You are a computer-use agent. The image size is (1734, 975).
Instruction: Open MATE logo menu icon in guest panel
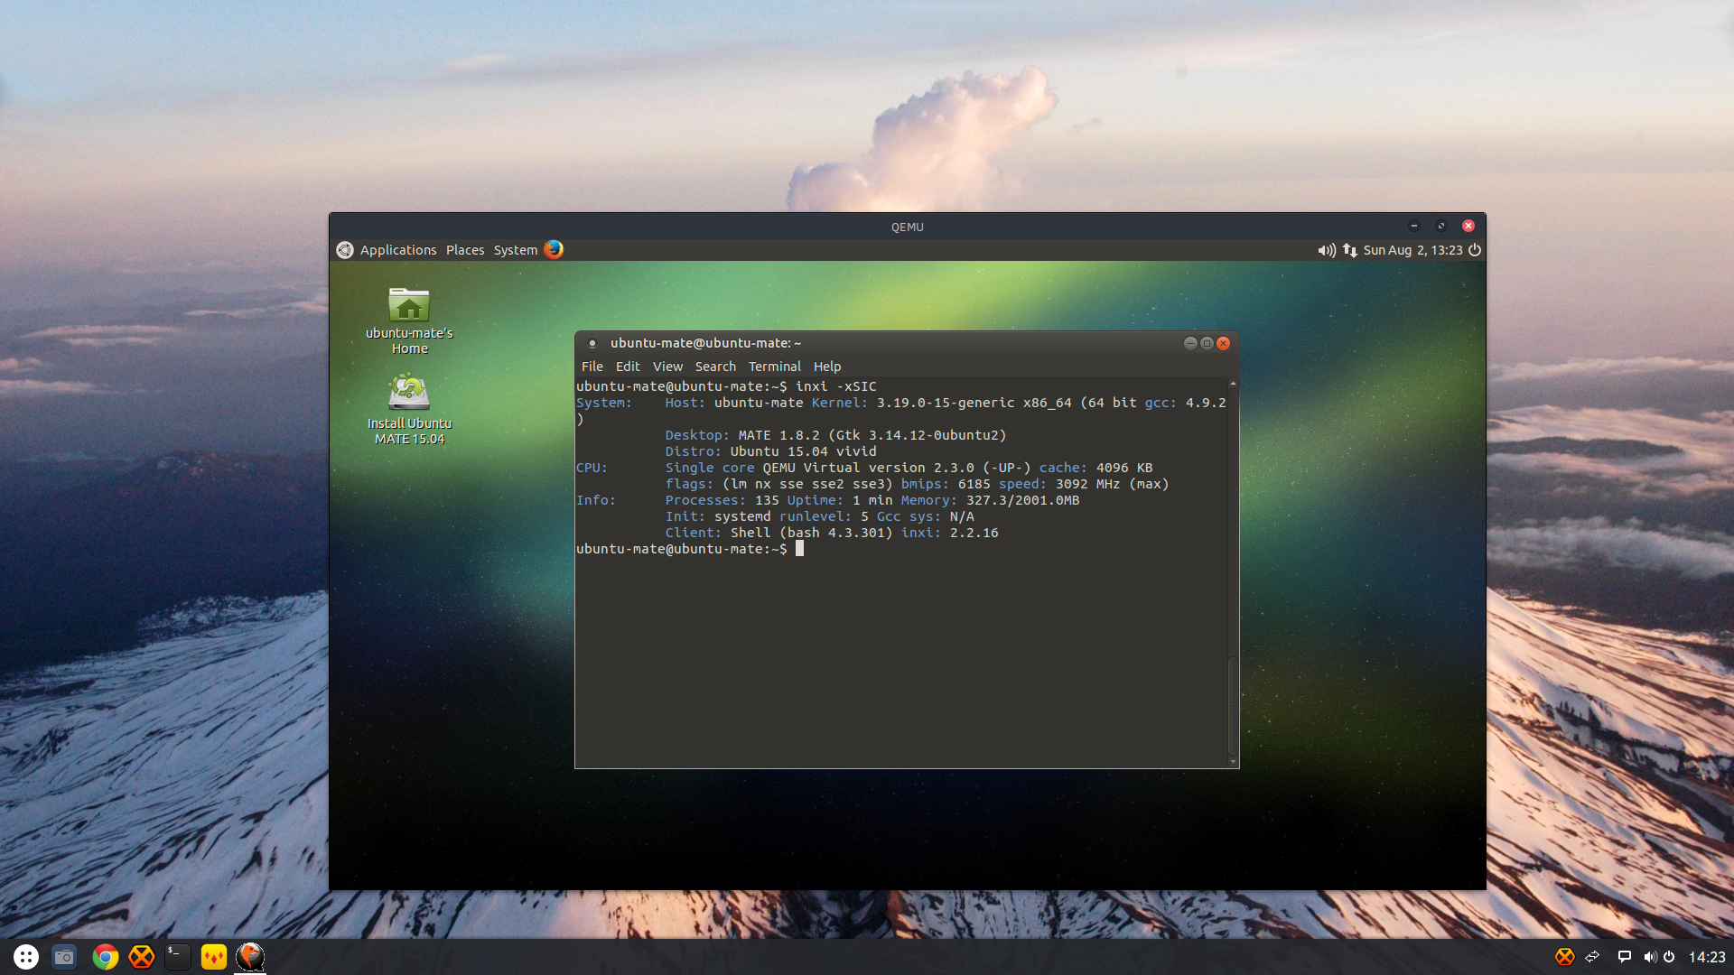[345, 250]
